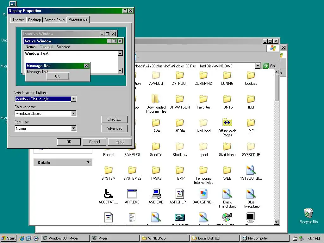Screen dimensions: 324x243
Task: Expand the address bar path dropdown
Action: 258,66
